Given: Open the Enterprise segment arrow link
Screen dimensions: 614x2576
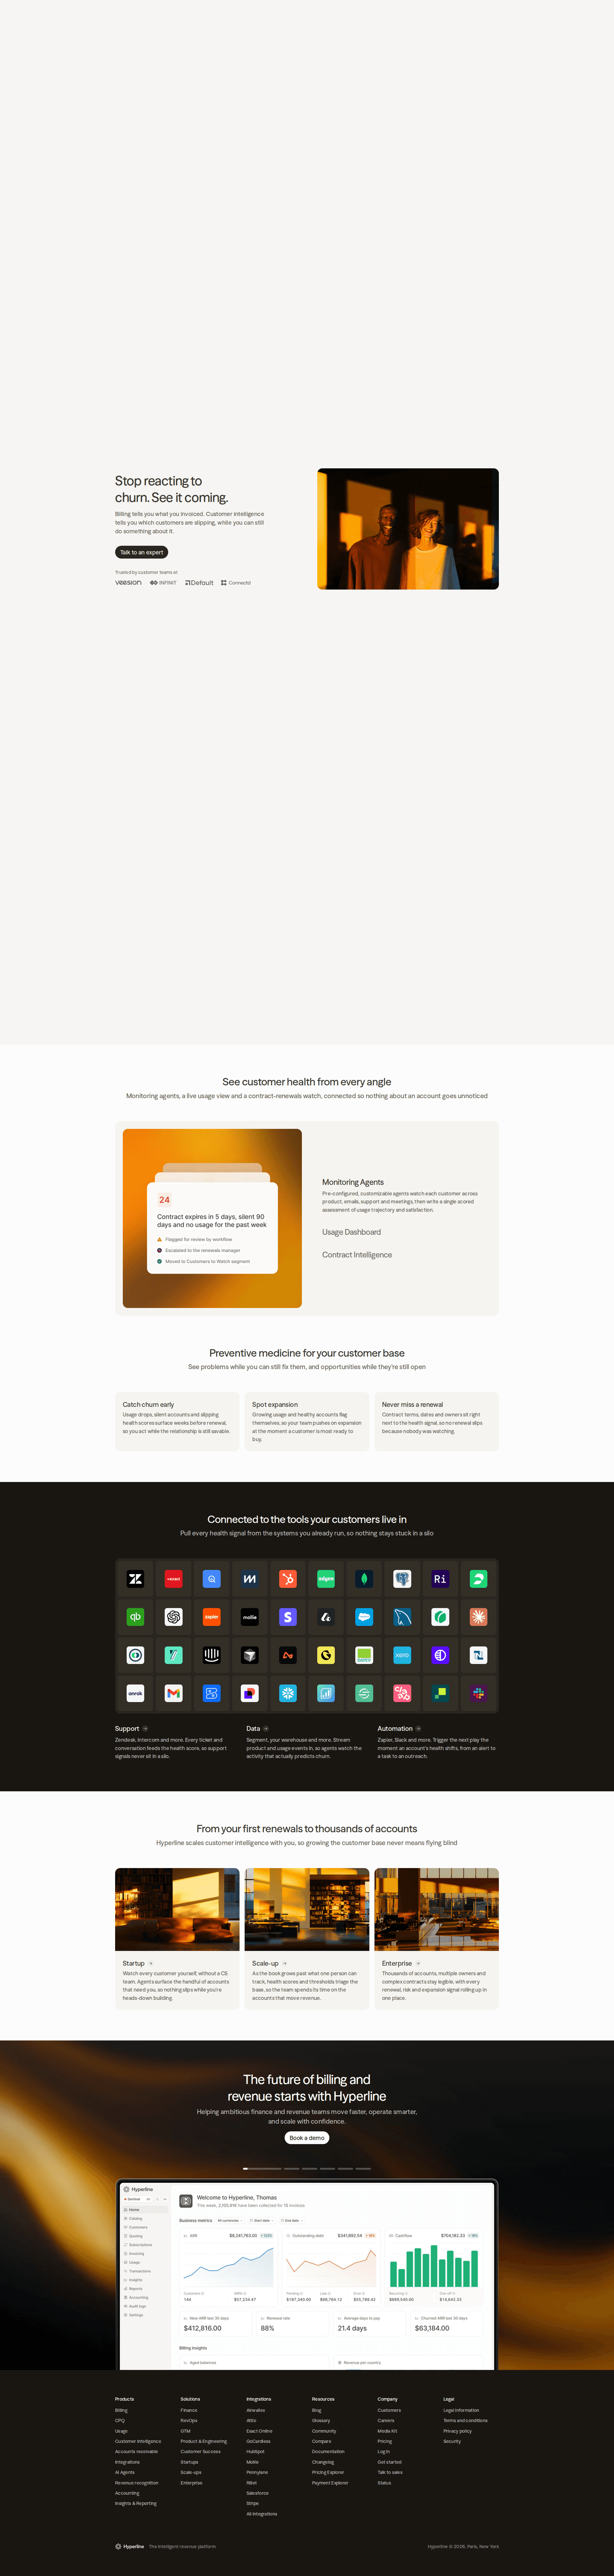Looking at the screenshot, I should pyautogui.click(x=418, y=1964).
